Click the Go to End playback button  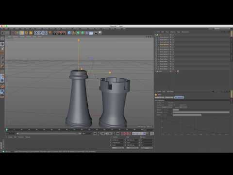coord(118,134)
